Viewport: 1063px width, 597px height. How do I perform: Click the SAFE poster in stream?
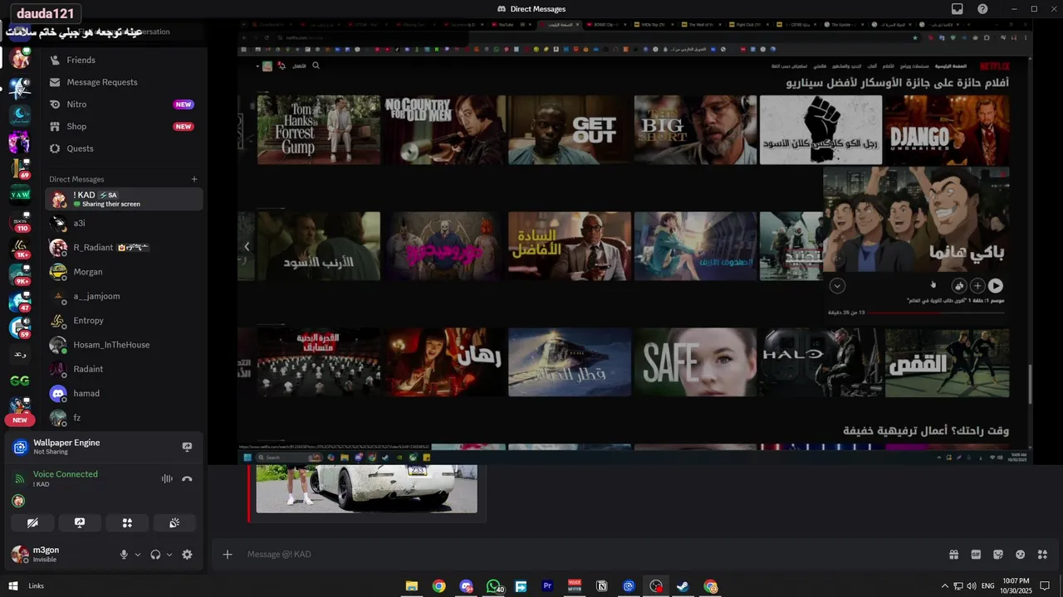695,362
